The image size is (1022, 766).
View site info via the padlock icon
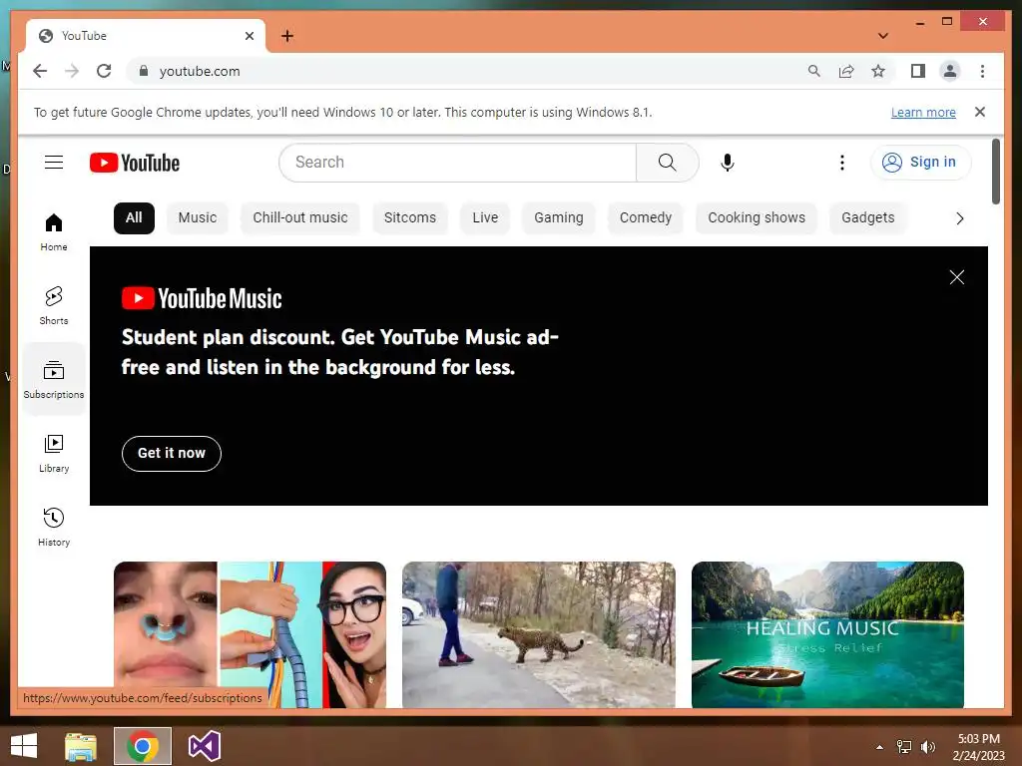pyautogui.click(x=144, y=71)
